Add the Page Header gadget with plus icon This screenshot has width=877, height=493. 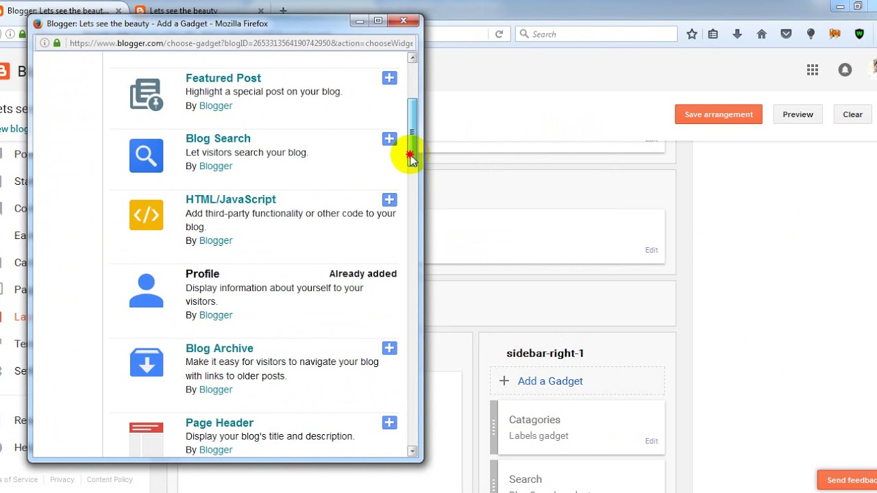pyautogui.click(x=389, y=423)
